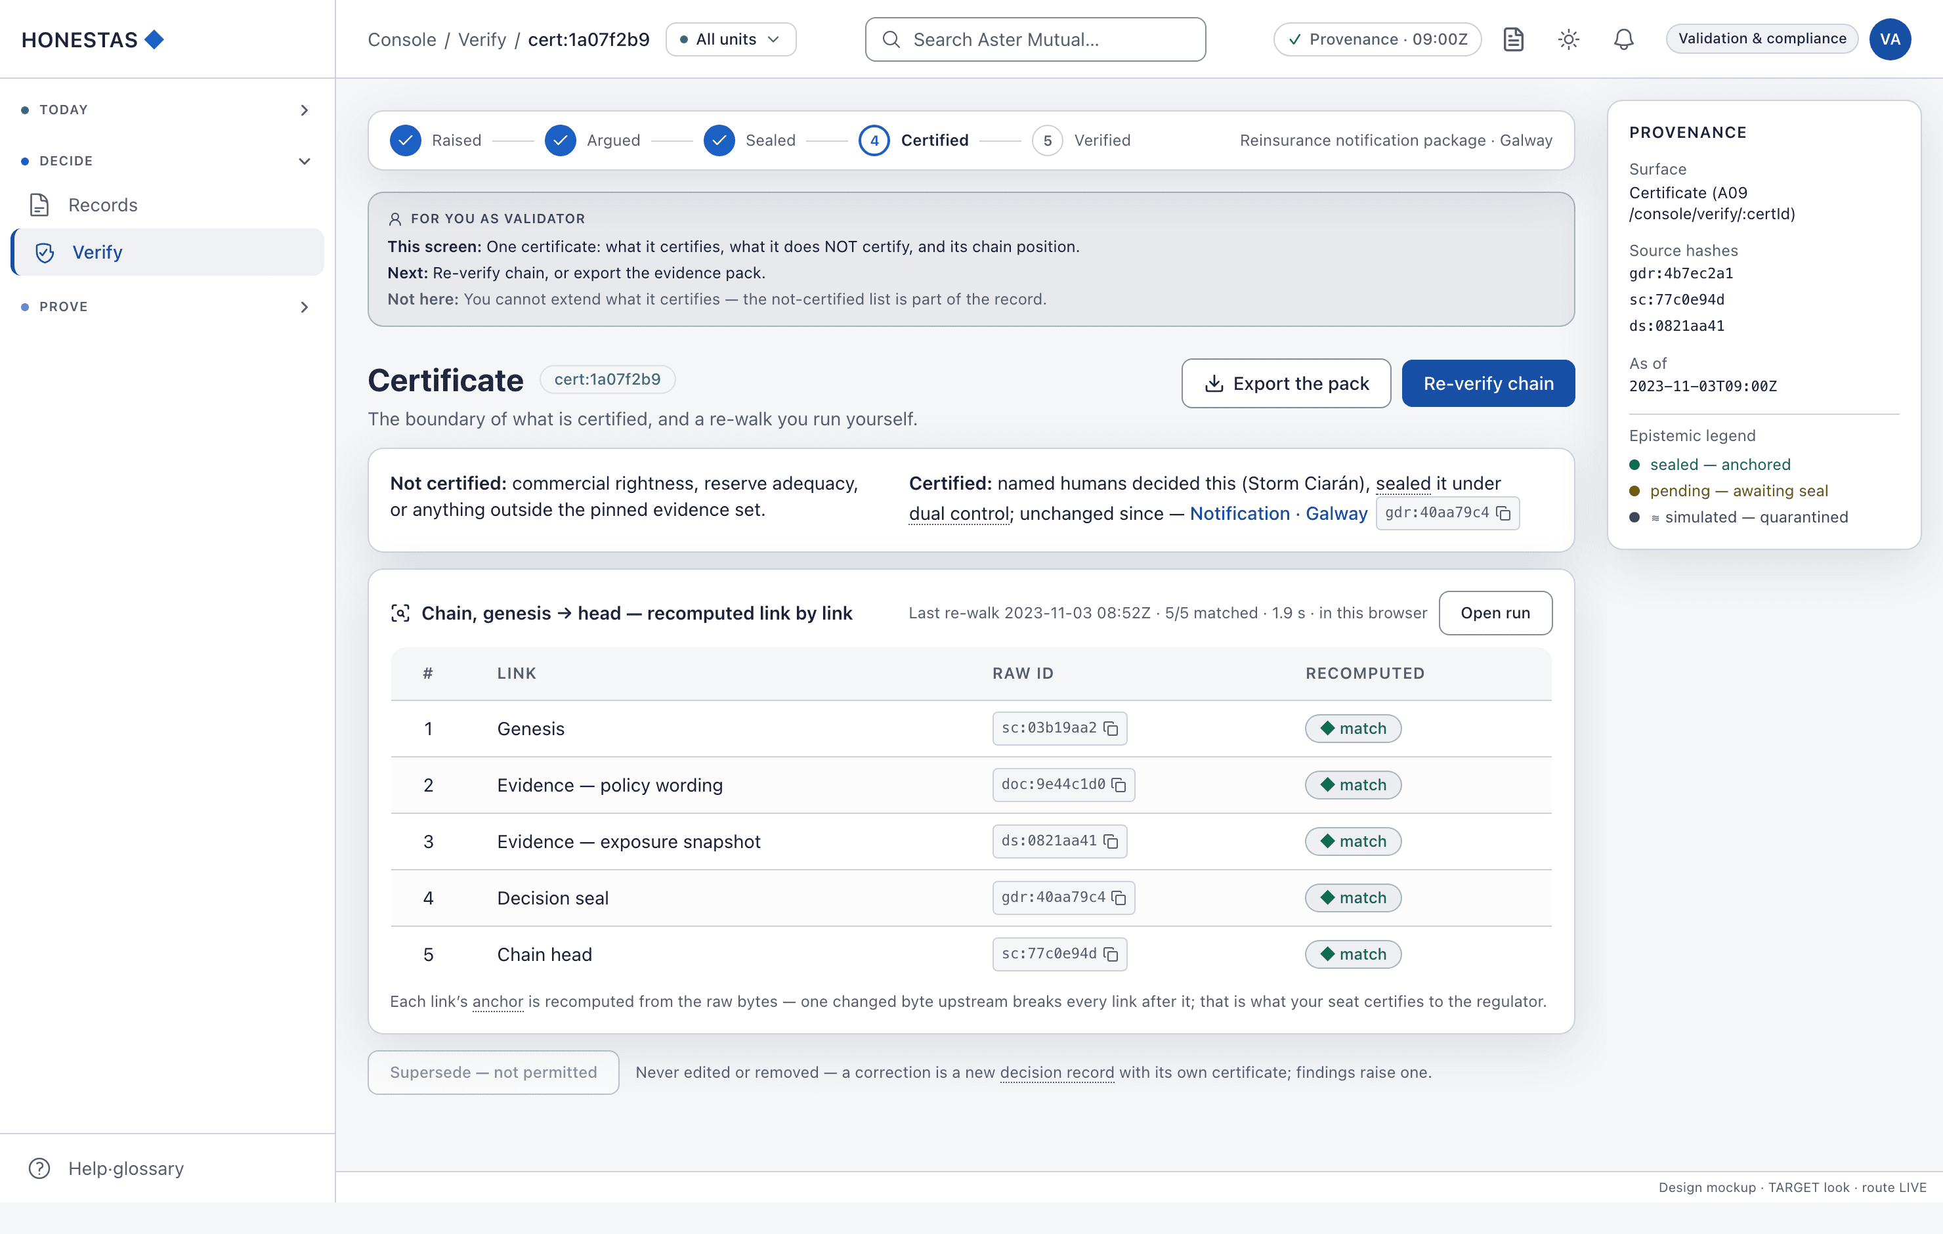Copy raw ID sc:77c0e94d in Chain head row
The height and width of the screenshot is (1234, 1943).
(1111, 954)
